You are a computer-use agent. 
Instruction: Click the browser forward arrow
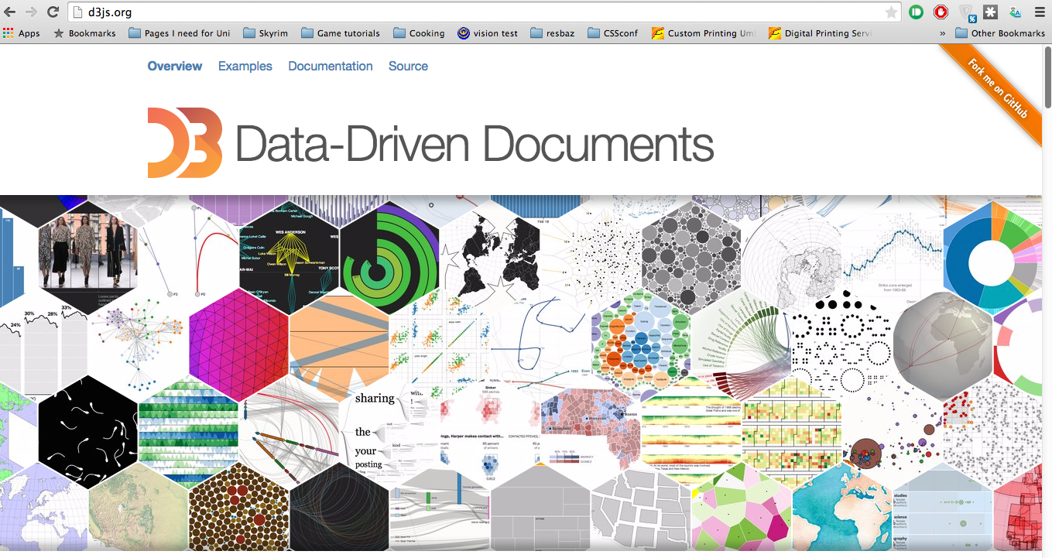pos(31,12)
